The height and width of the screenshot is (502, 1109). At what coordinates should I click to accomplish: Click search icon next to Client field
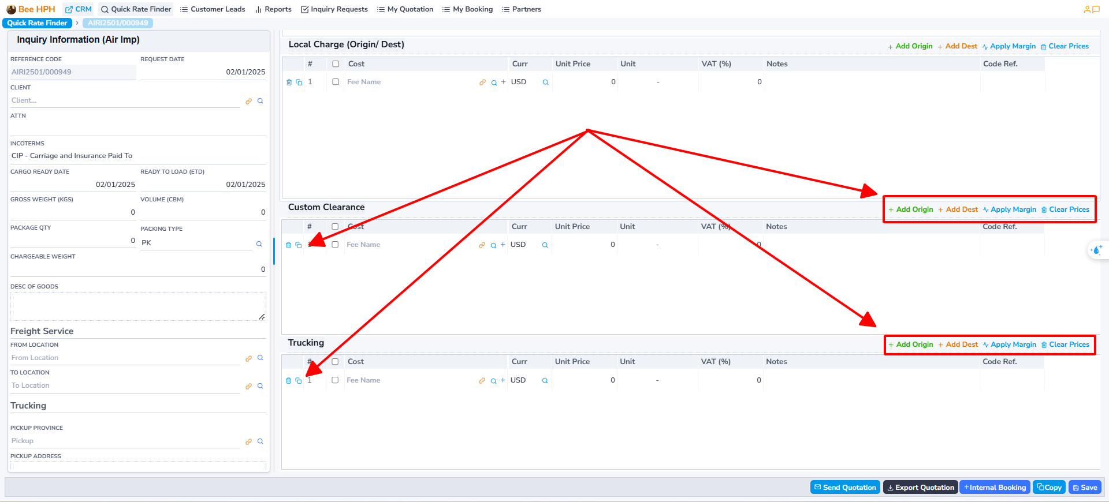[260, 101]
